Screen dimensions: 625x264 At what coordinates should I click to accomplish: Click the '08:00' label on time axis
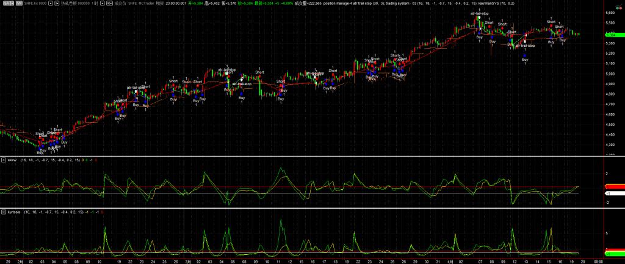(598, 262)
